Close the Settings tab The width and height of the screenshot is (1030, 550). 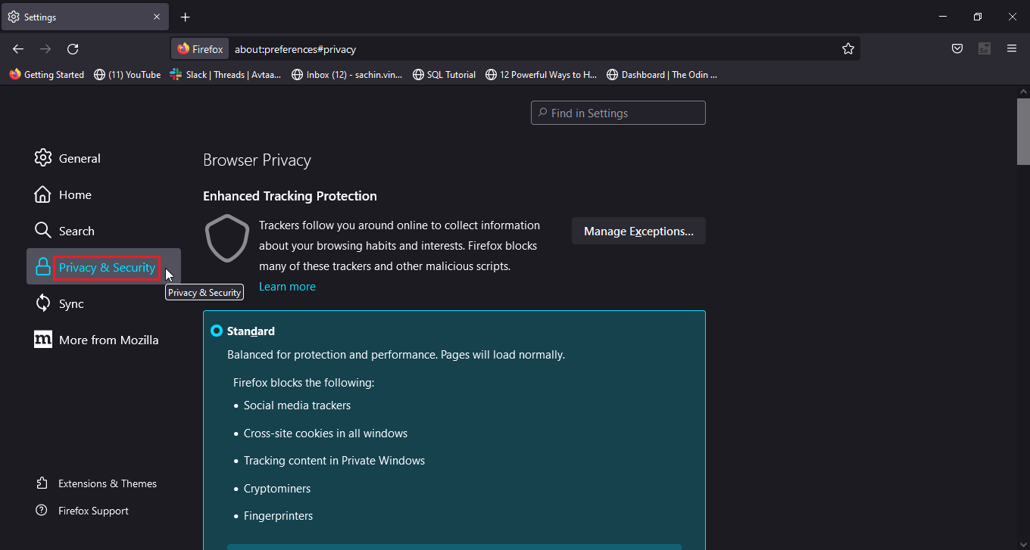157,17
